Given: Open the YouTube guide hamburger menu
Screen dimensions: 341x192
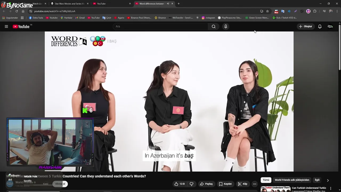Looking at the screenshot, I should pyautogui.click(x=6, y=26).
